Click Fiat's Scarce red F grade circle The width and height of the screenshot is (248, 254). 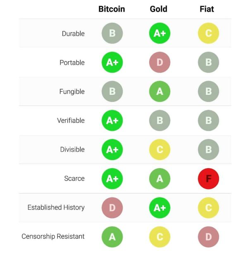208,179
